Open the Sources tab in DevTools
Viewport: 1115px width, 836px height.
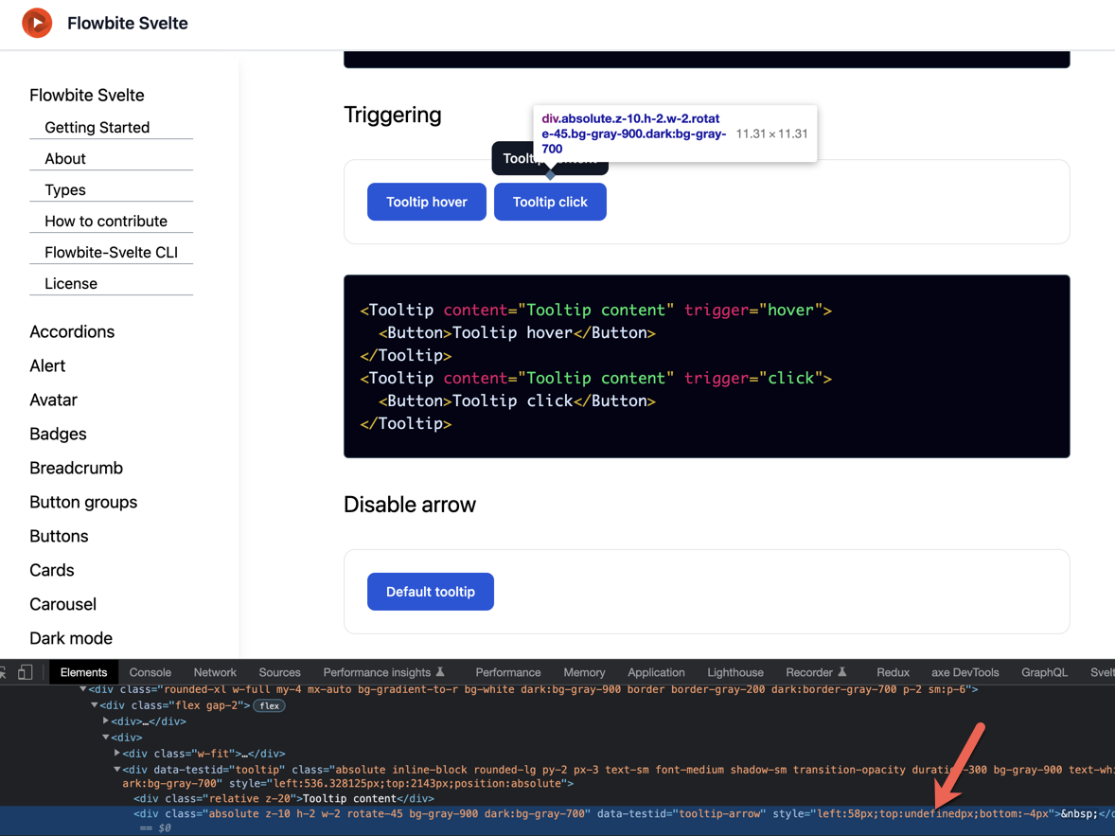[279, 672]
